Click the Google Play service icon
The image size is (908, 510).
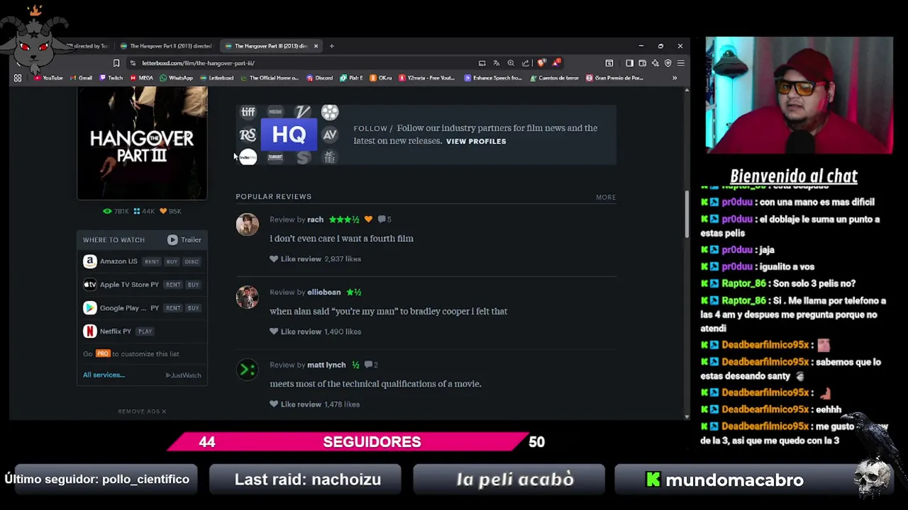coord(89,308)
